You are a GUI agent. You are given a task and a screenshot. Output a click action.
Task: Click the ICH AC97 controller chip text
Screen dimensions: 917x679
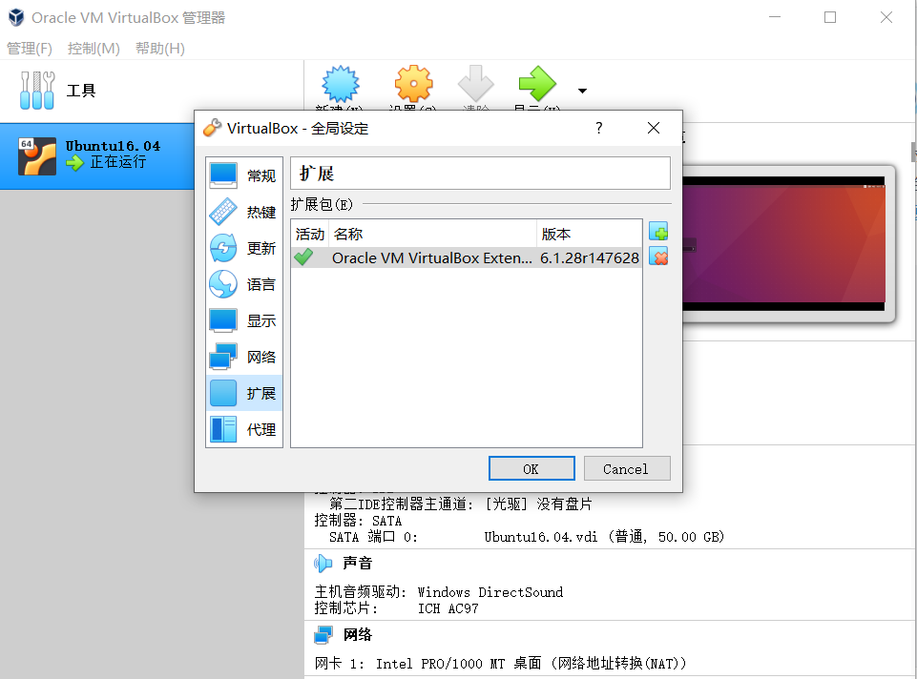pos(448,608)
